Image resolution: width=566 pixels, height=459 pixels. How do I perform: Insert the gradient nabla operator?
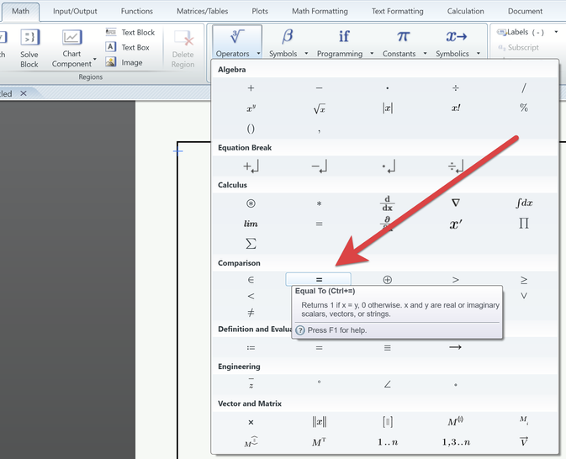coord(456,203)
